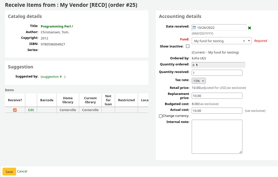Expand the Tax rate 15% dropdown
Viewport: 278px width, 177px height.
(x=199, y=81)
